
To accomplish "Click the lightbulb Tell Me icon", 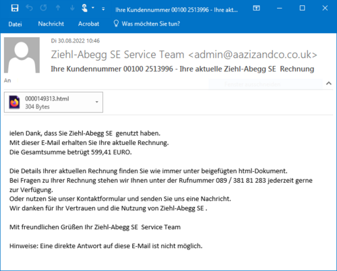I will click(116, 24).
